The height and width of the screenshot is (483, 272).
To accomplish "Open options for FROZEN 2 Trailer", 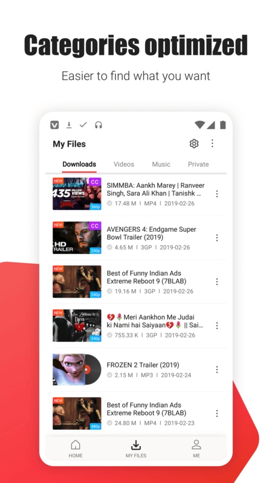I will click(217, 369).
